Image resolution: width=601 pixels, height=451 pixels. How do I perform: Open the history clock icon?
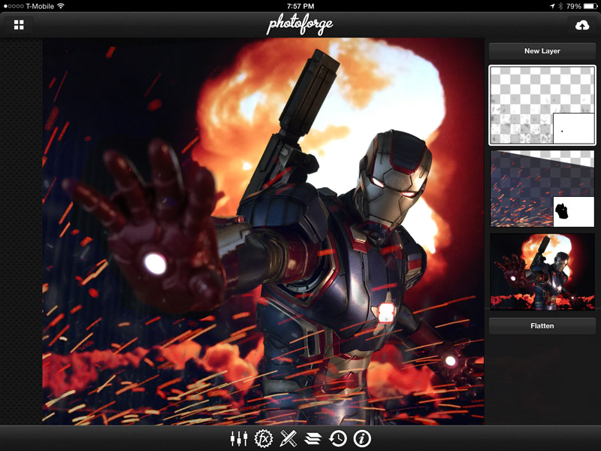point(337,438)
